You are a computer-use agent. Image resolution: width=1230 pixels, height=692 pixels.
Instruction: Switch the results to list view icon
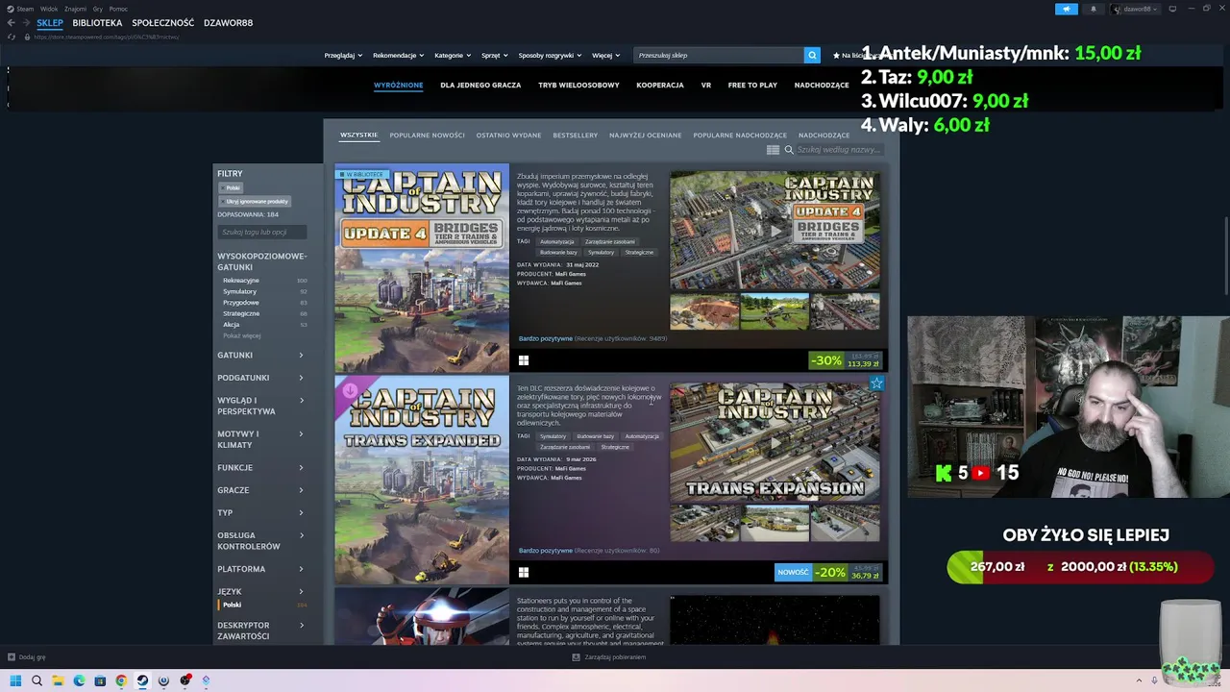773,150
